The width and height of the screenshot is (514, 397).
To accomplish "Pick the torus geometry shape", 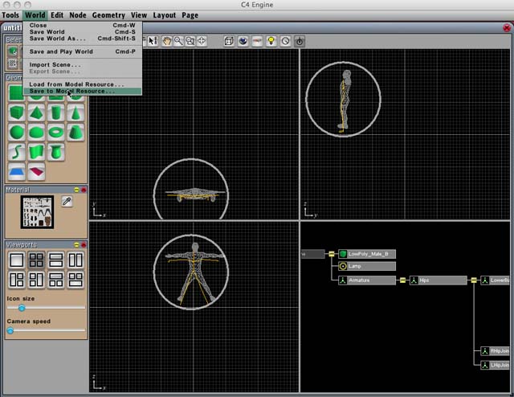I will pos(56,133).
